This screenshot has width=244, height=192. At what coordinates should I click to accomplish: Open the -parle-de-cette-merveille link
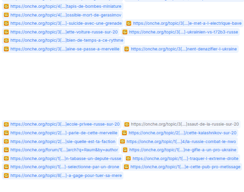tap(64, 133)
